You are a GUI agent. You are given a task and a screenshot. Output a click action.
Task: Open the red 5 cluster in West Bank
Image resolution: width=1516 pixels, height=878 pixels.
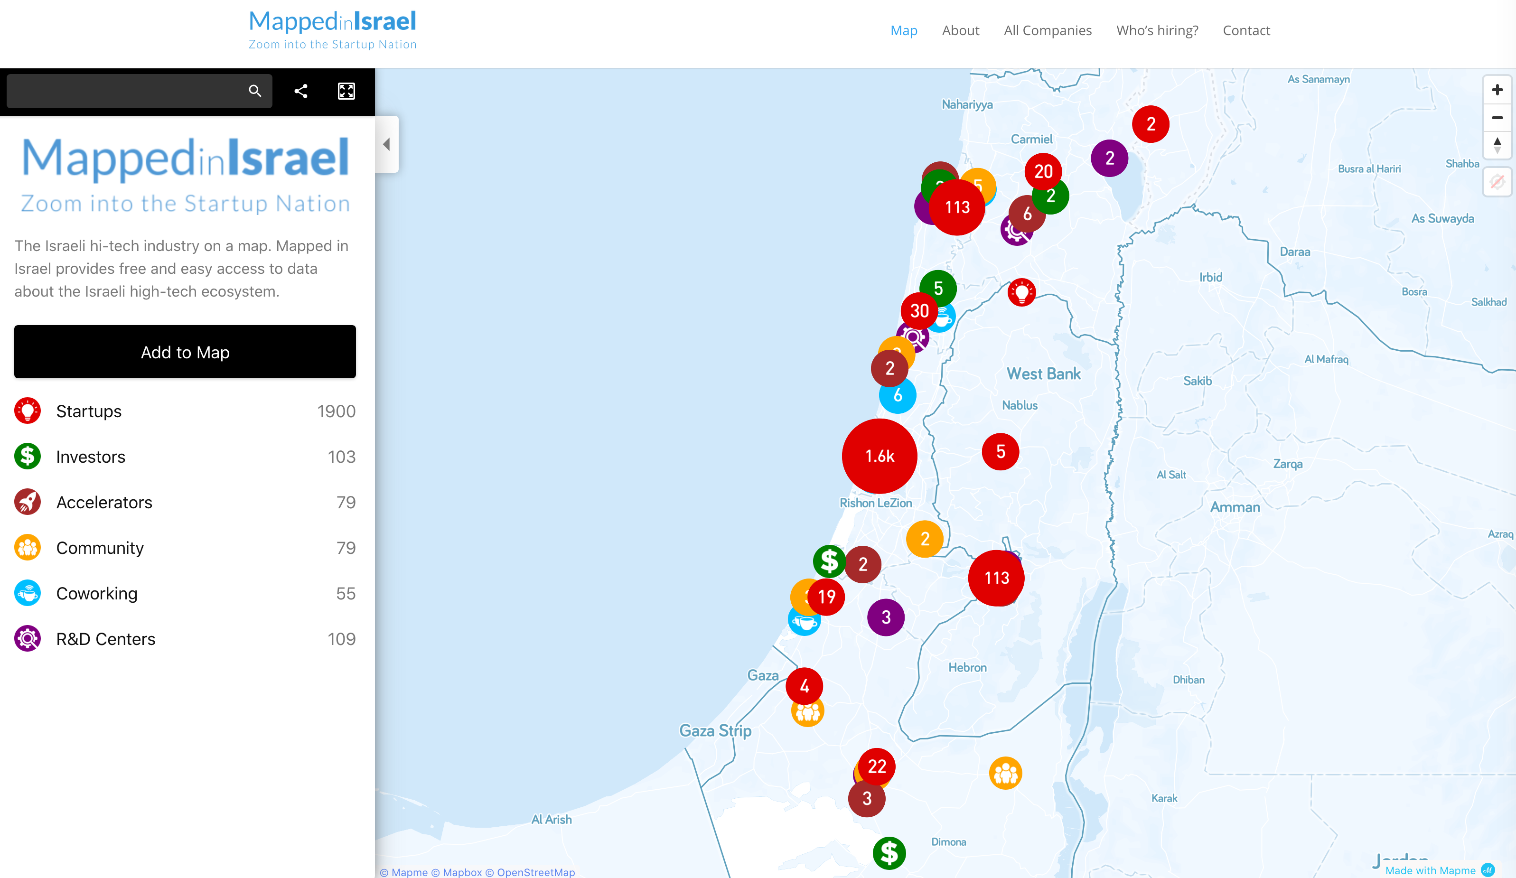click(x=1001, y=452)
